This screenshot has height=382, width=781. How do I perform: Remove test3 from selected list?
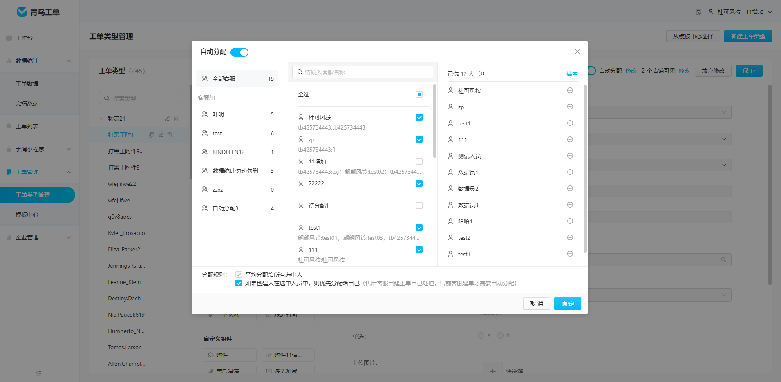click(570, 254)
